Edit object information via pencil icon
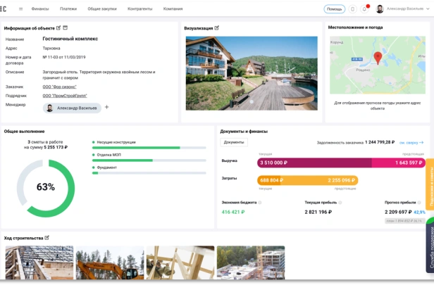This screenshot has width=434, height=285. 58,28
